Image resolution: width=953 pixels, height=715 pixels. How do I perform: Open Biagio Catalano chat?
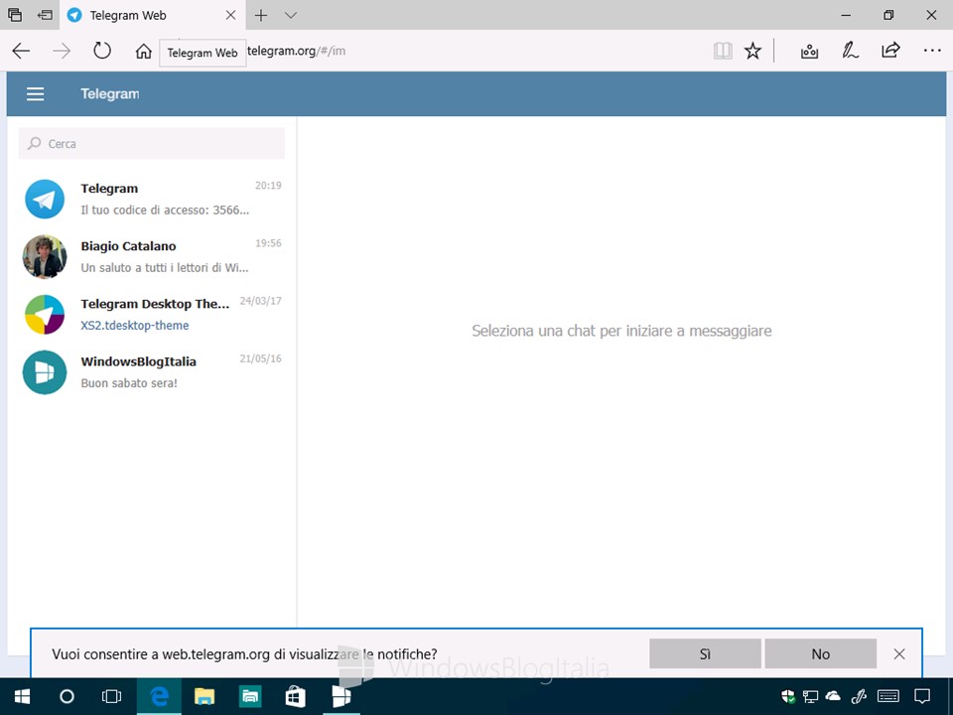tap(152, 256)
